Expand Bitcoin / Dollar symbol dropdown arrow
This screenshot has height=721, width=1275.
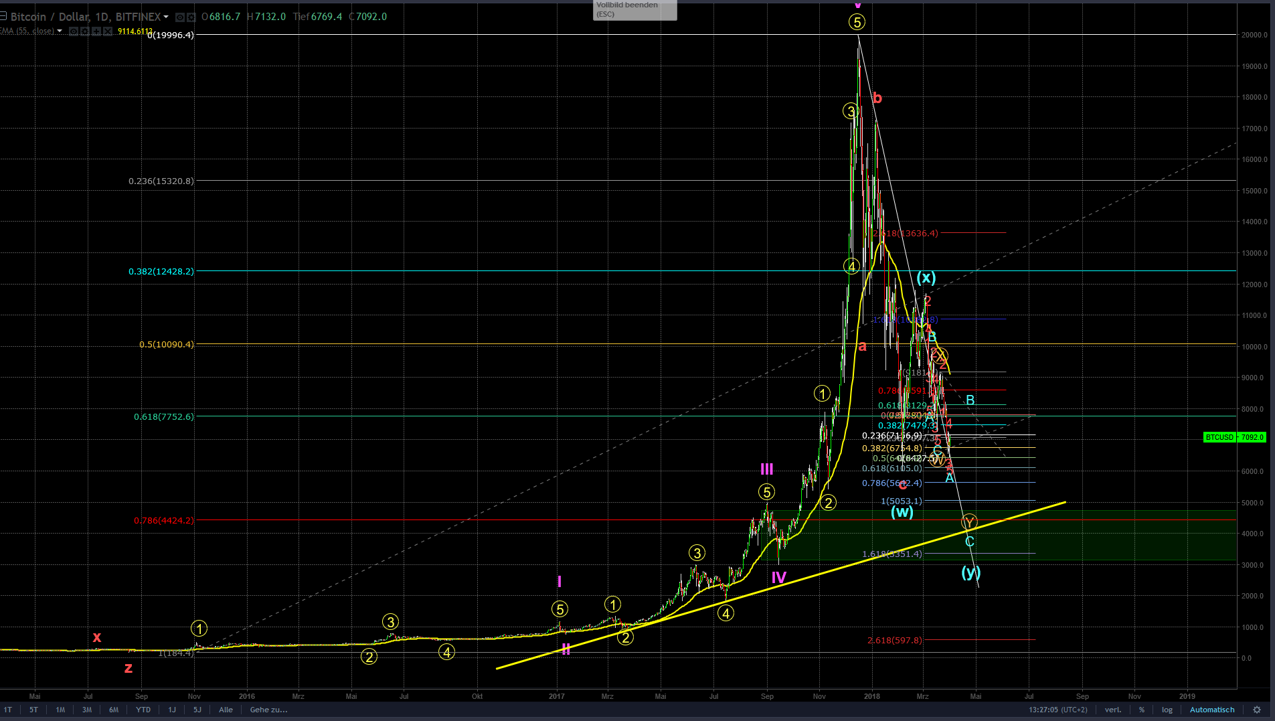coord(166,17)
